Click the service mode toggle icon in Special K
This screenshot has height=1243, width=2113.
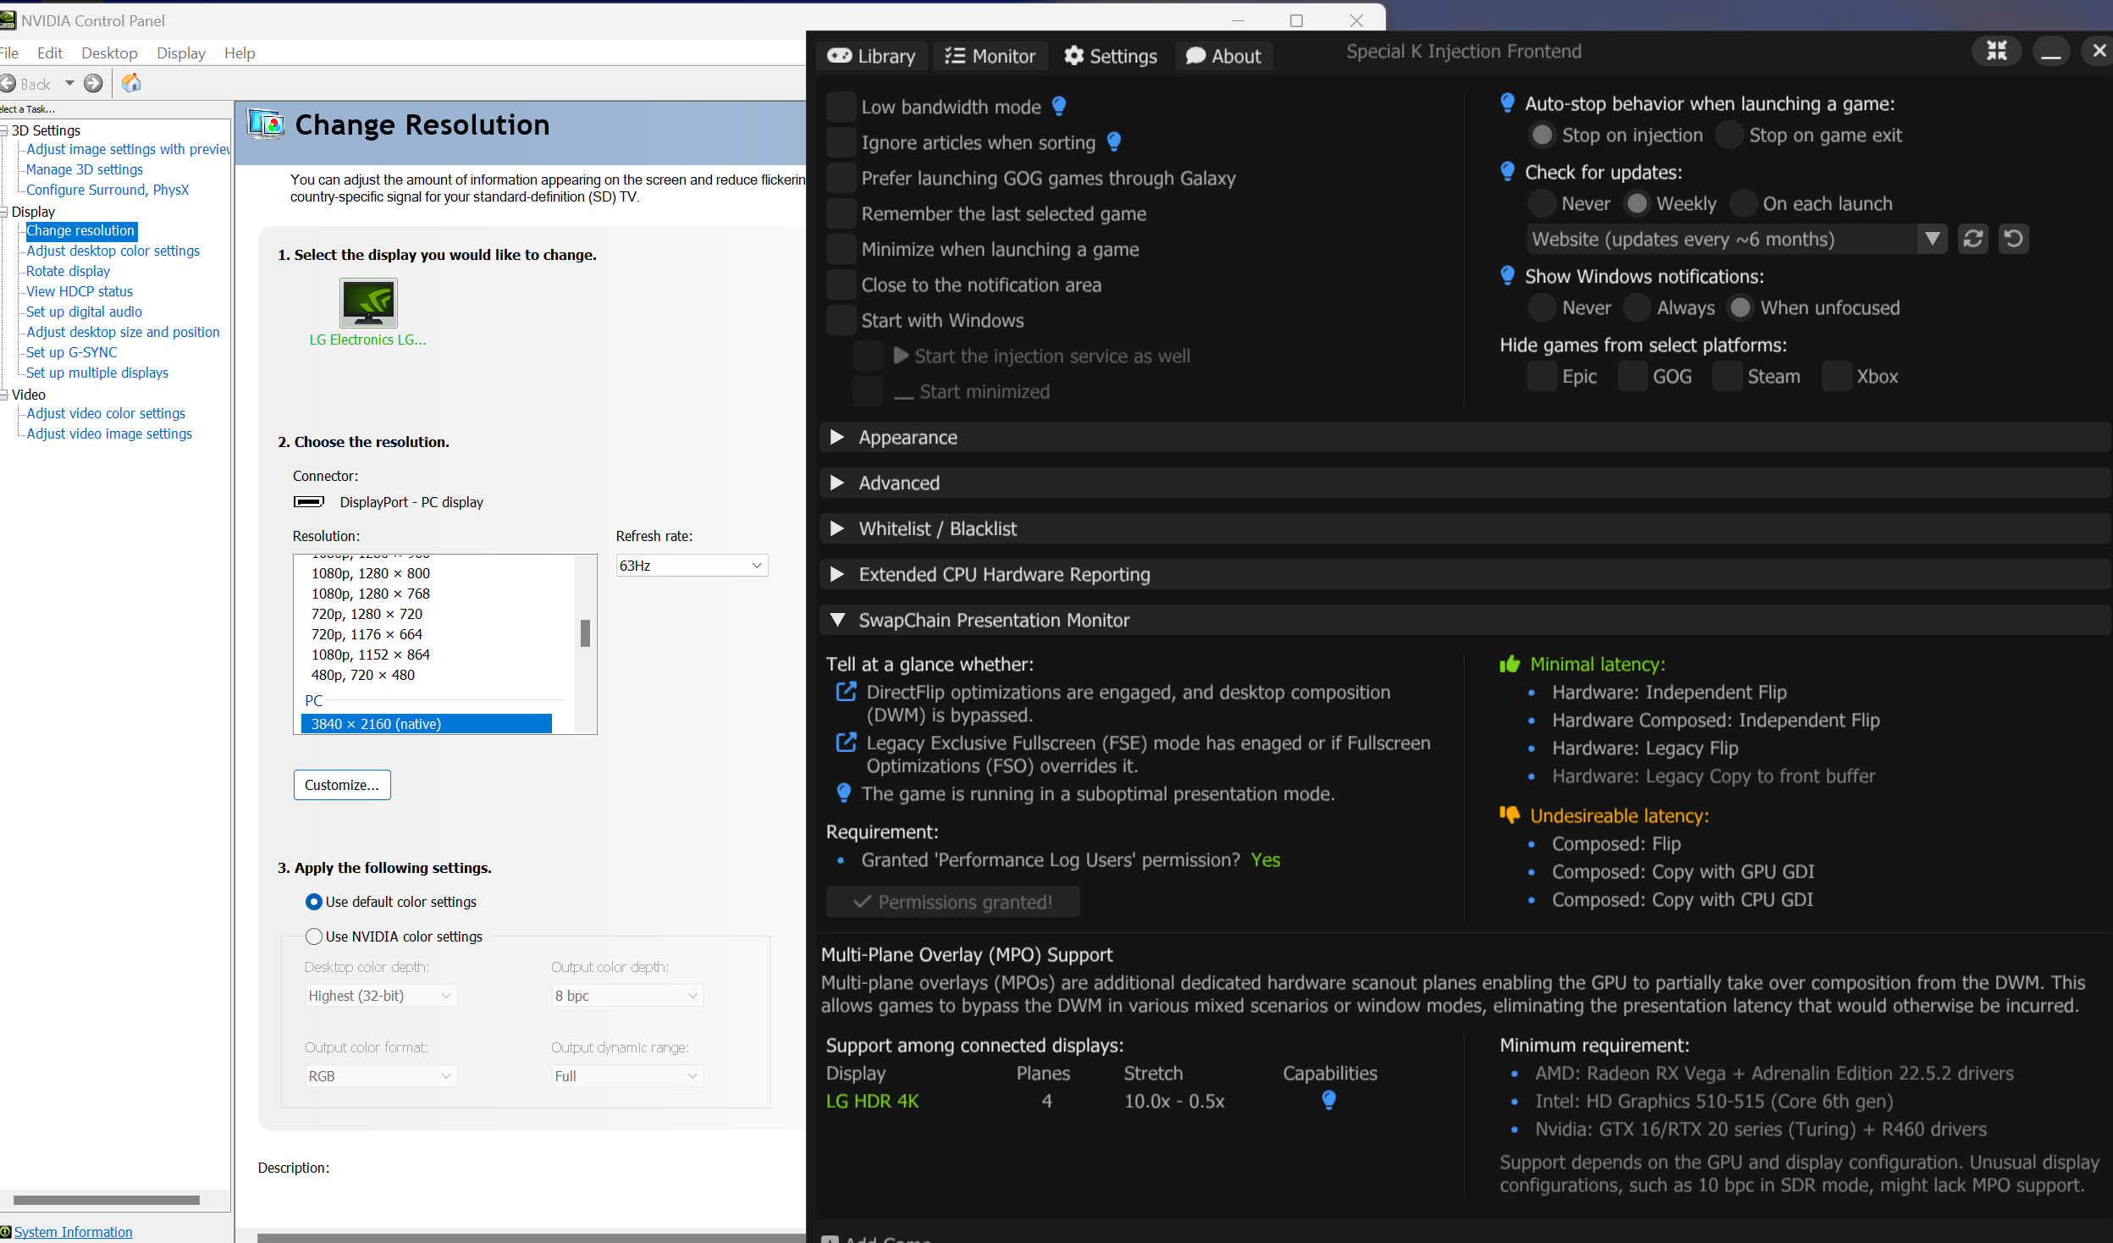point(1997,51)
